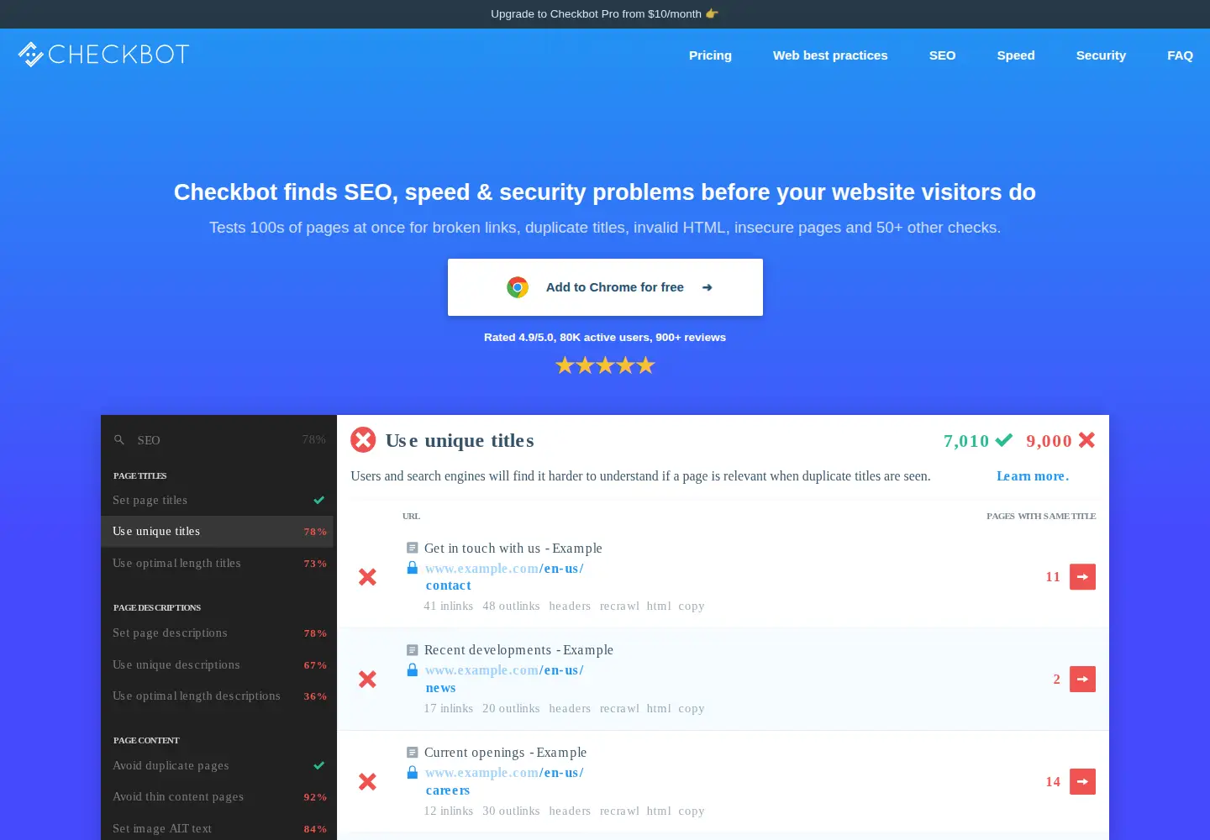Click the Upgrade to Checkbot Pro banner

click(x=605, y=14)
